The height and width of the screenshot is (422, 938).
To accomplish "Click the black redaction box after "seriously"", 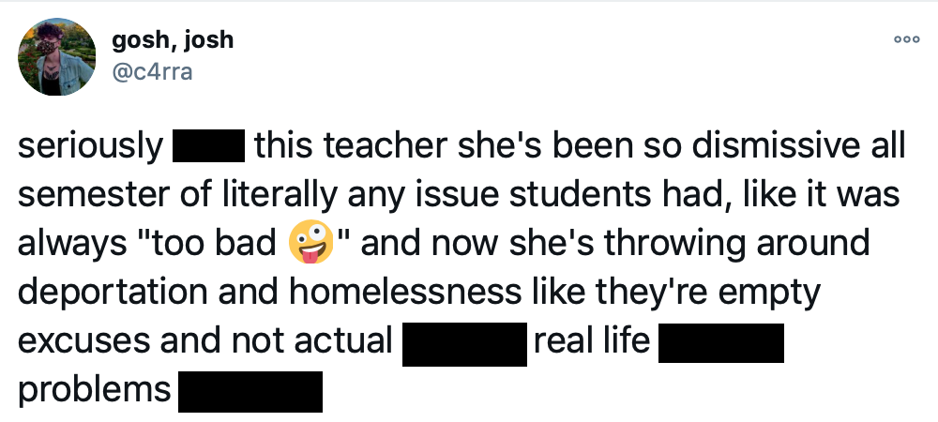I will point(209,147).
